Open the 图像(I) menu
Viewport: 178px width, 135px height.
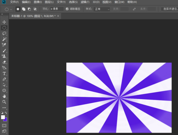38,2
